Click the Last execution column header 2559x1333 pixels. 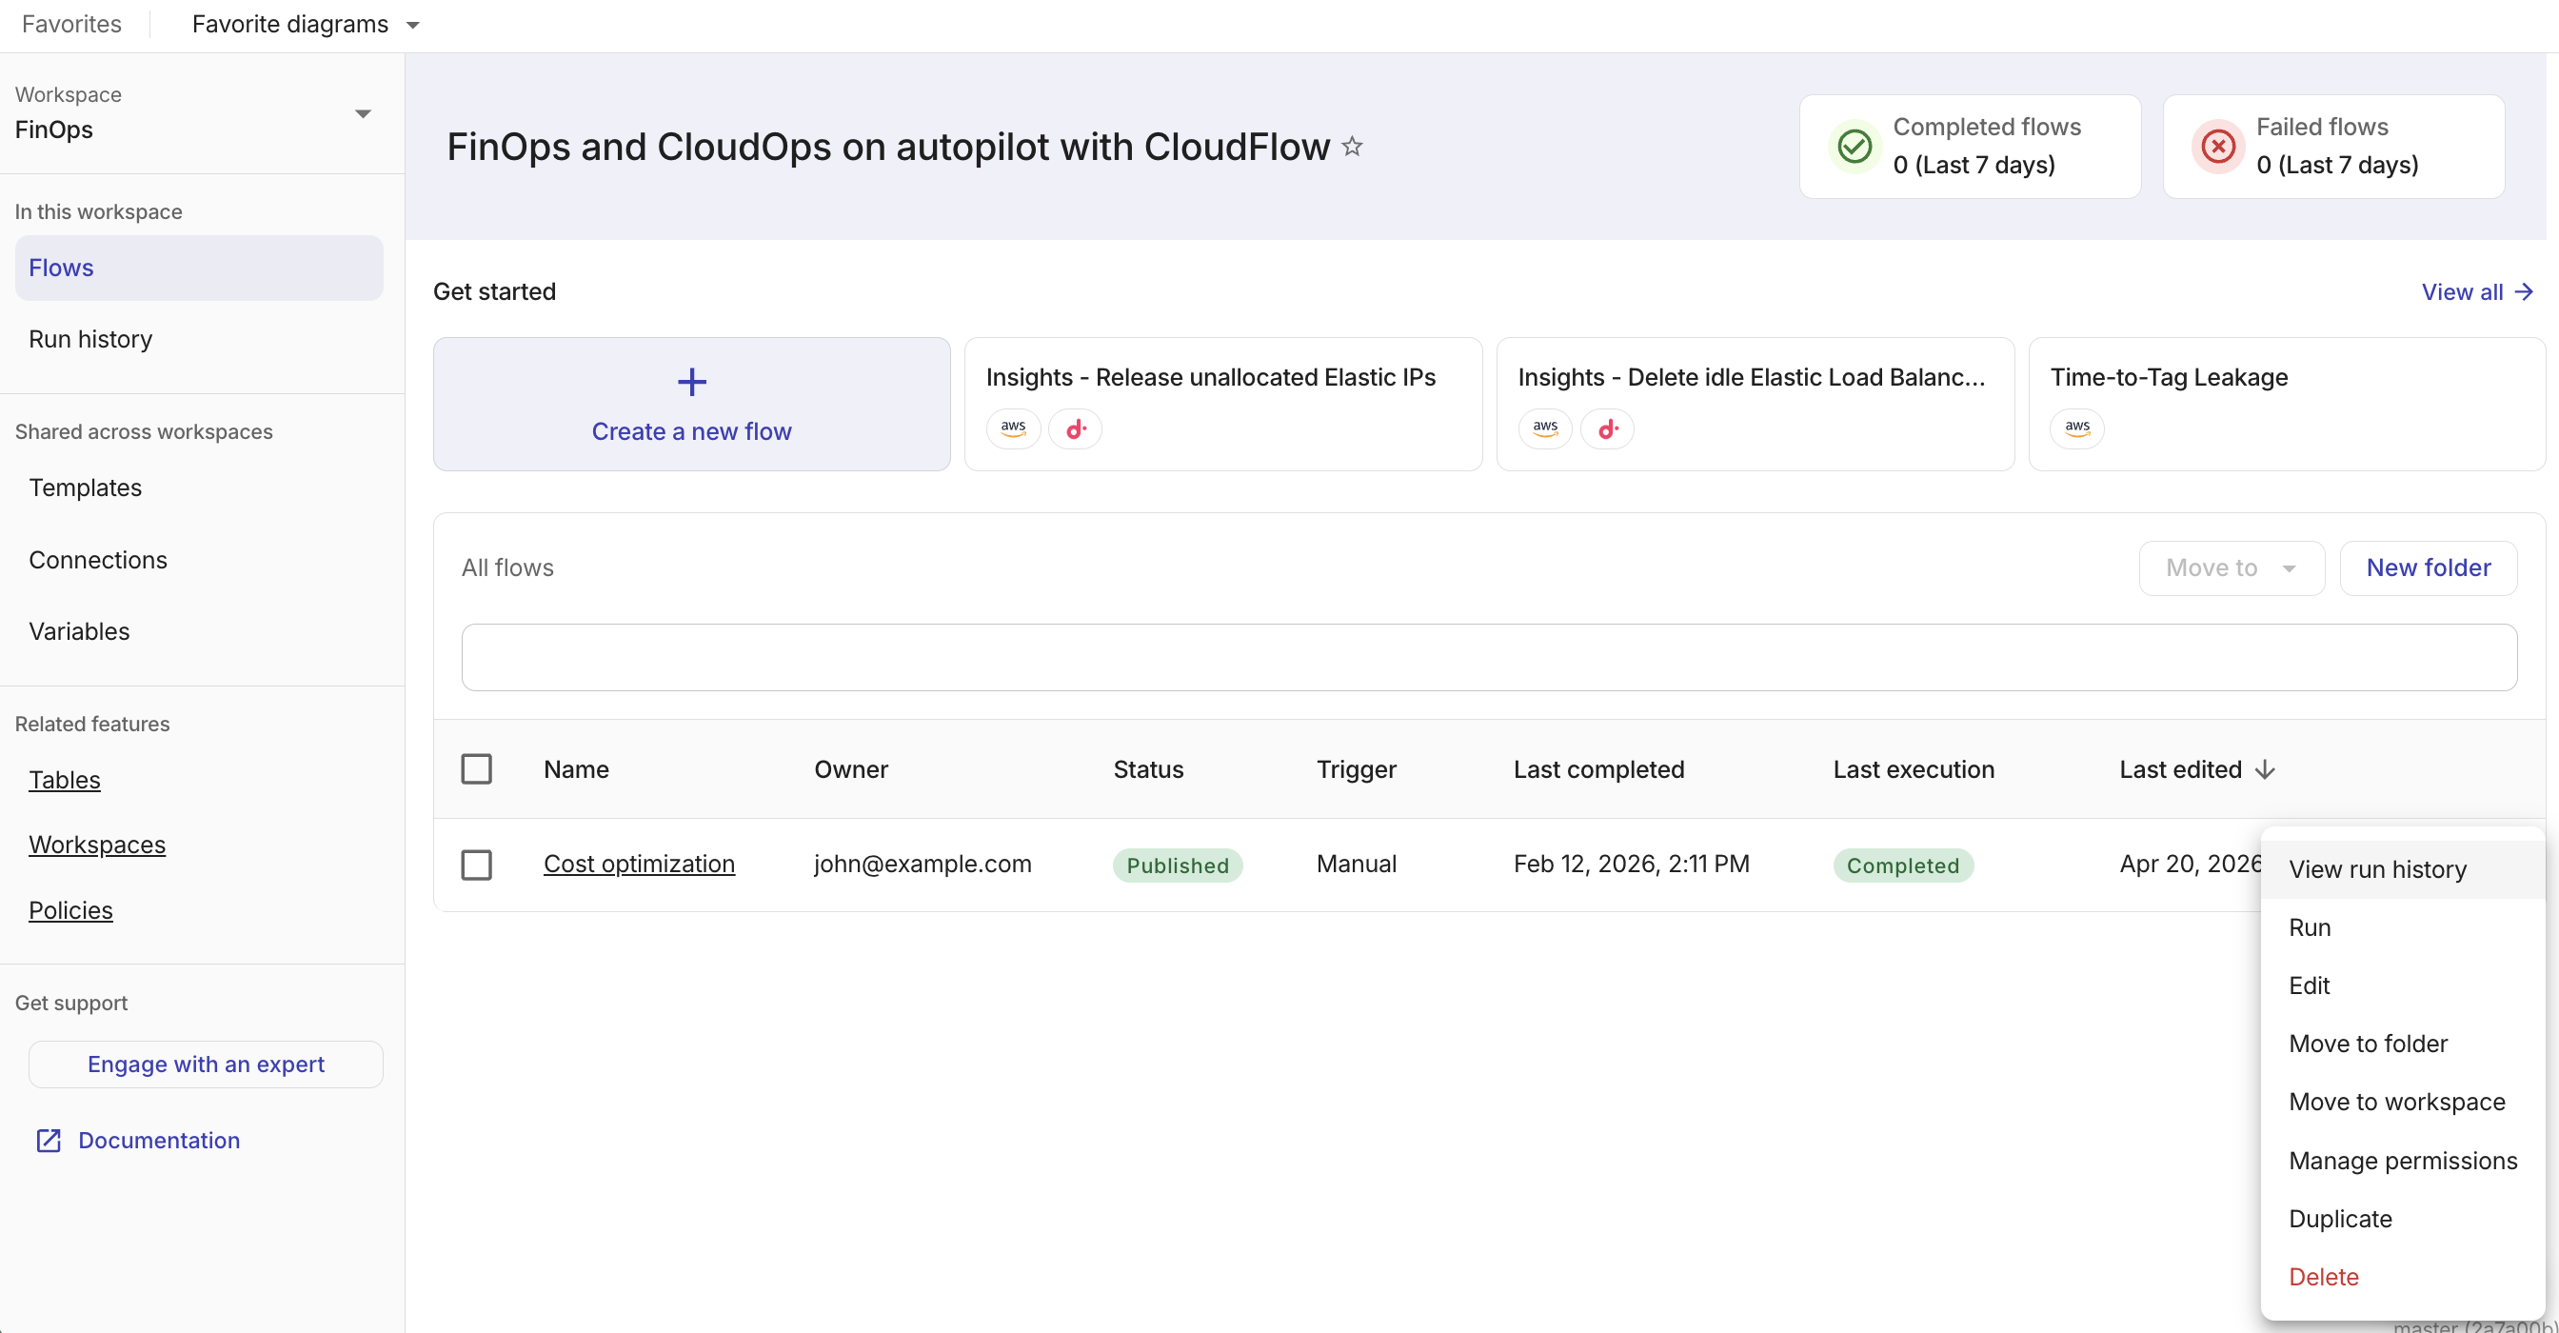point(1914,769)
